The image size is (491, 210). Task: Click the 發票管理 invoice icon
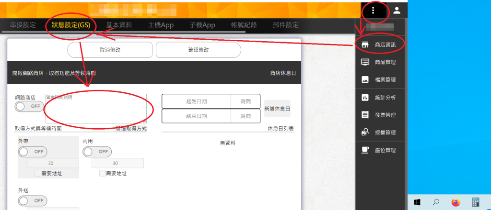pyautogui.click(x=365, y=115)
